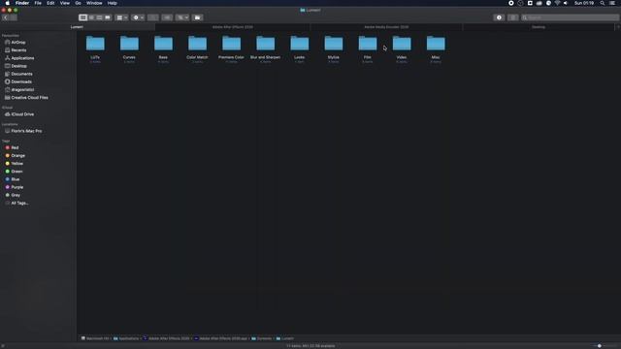Open Applications in the sidebar
621x349 pixels.
tap(22, 58)
